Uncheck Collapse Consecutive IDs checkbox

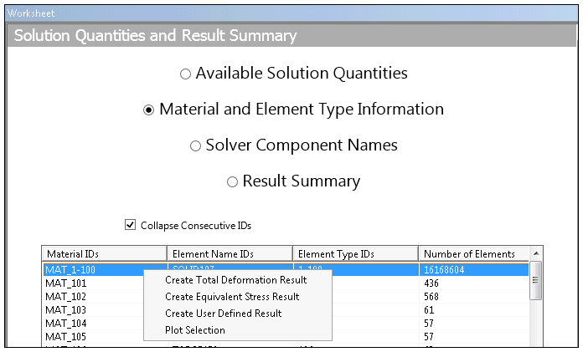(130, 225)
